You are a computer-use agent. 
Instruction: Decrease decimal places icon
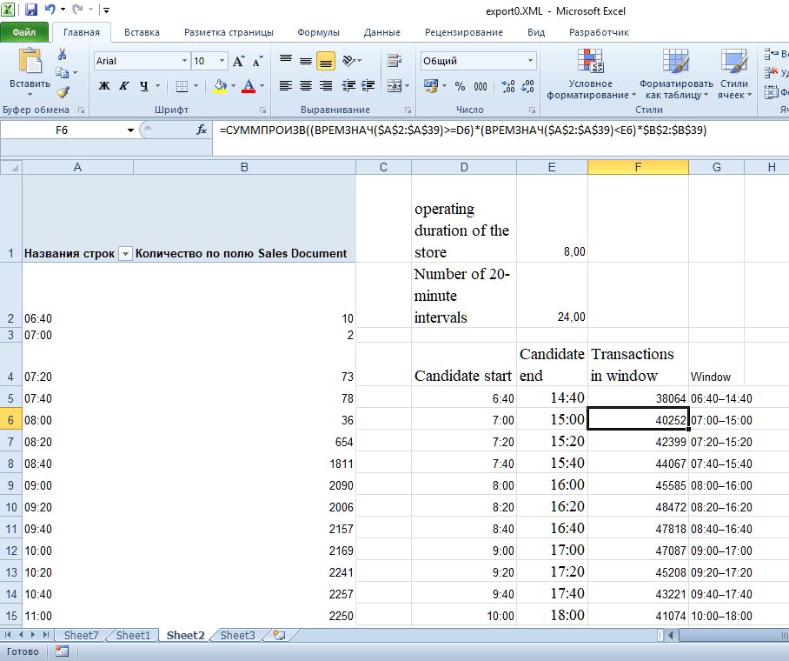pos(527,86)
